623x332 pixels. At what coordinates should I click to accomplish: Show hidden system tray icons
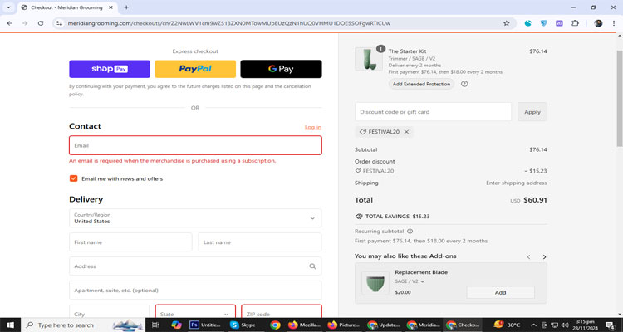point(533,325)
